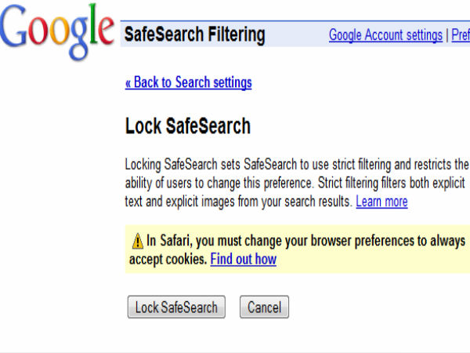This screenshot has width=470, height=353.
Task: Click the yellow warning triangle icon
Action: pyautogui.click(x=138, y=241)
